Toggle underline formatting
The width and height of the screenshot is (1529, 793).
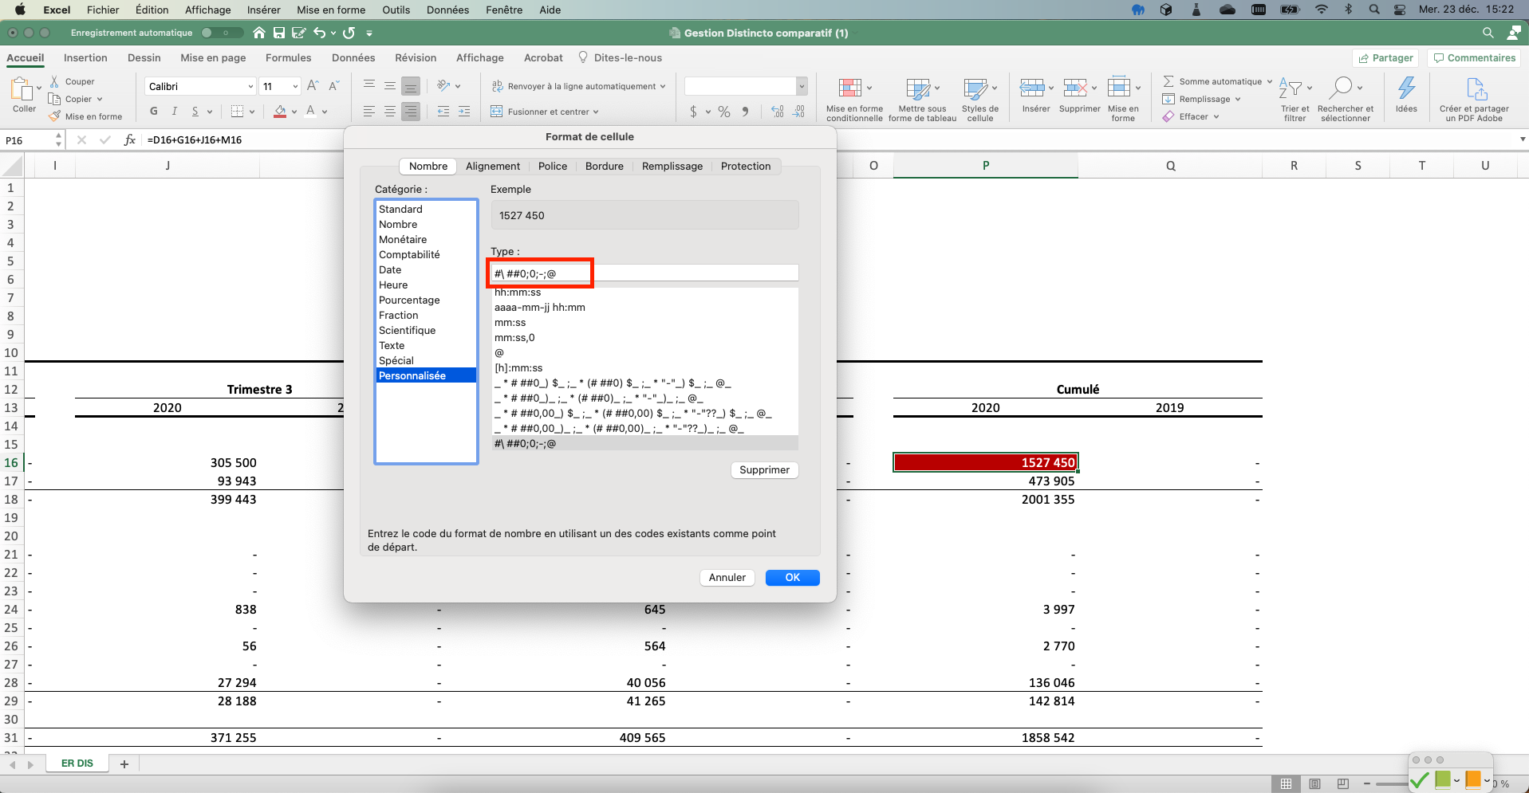195,112
